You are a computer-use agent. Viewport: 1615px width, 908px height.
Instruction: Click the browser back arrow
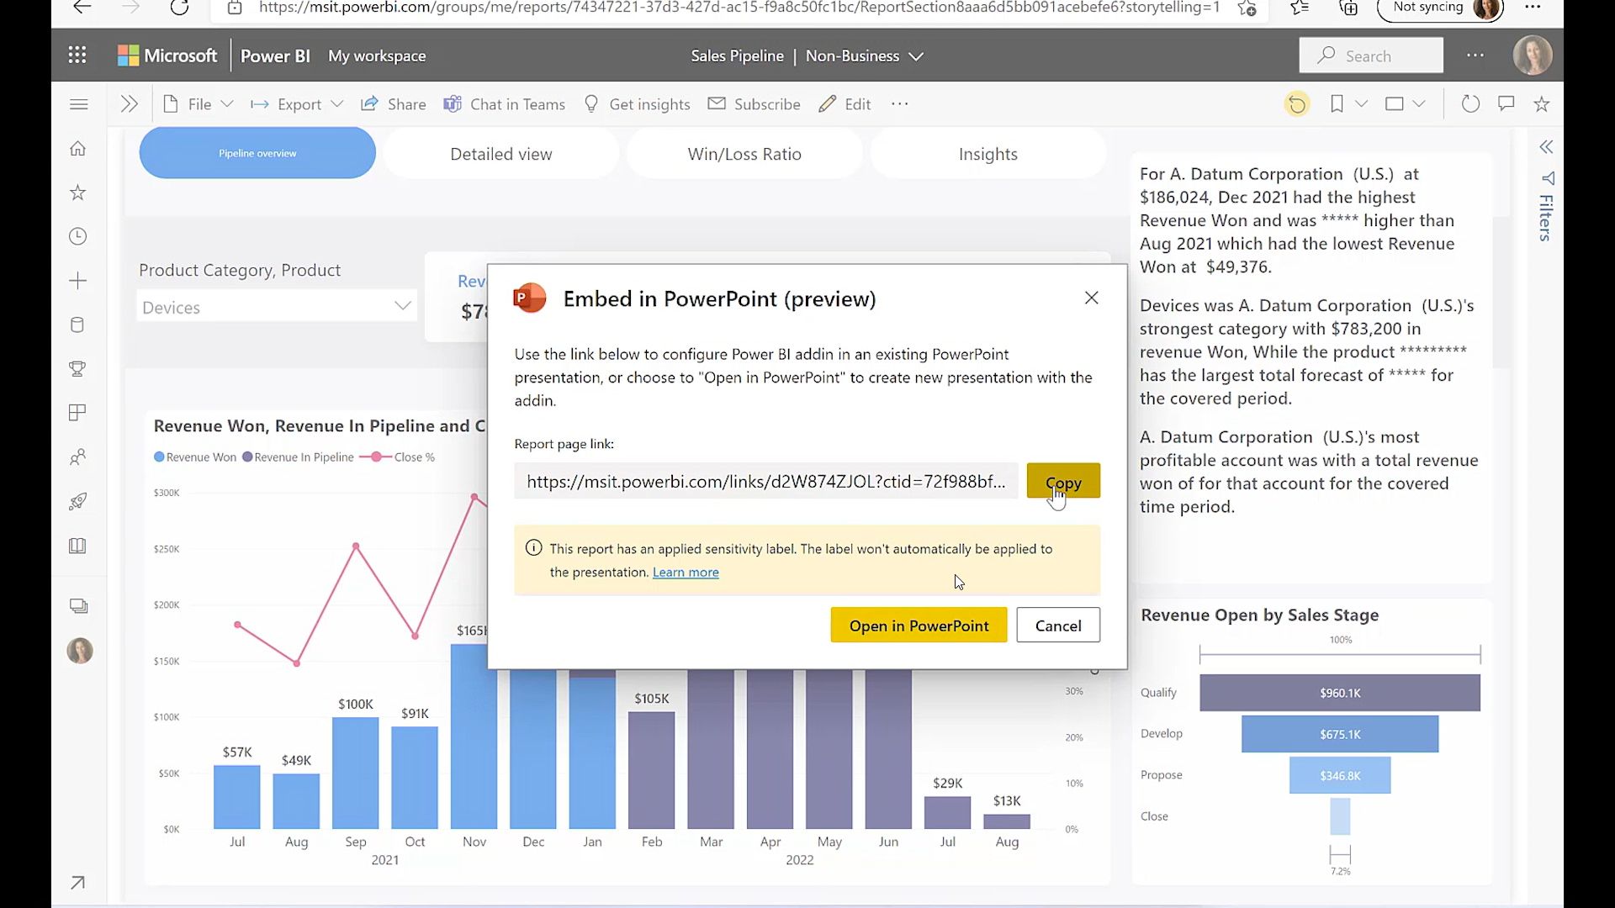coord(82,8)
